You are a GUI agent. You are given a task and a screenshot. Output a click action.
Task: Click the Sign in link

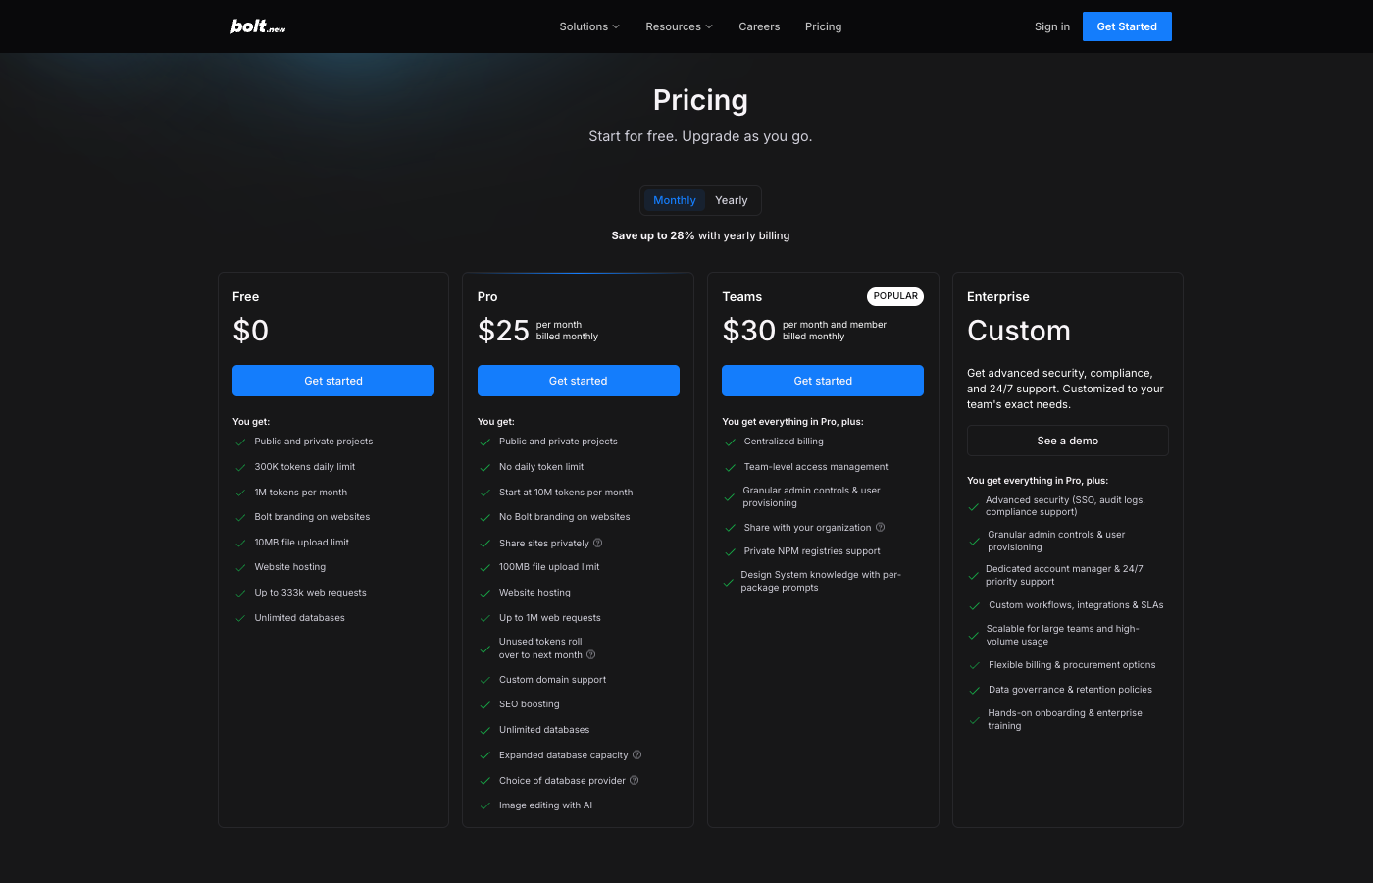tap(1052, 26)
